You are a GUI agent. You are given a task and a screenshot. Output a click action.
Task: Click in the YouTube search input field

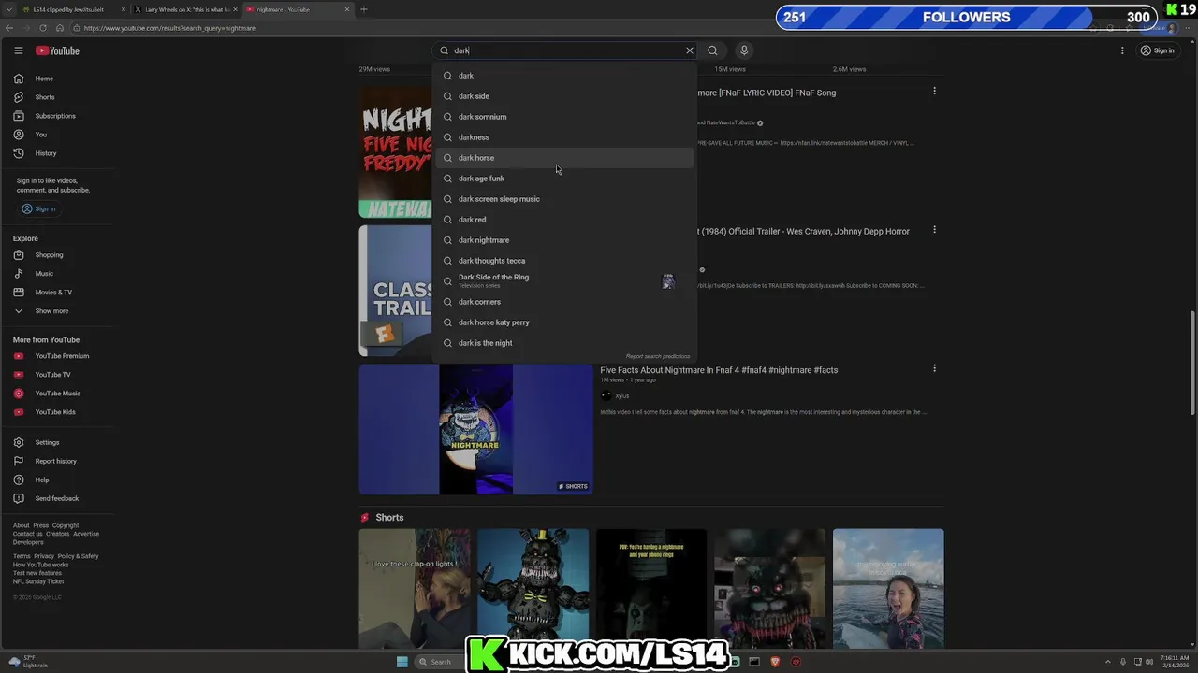tap(566, 50)
